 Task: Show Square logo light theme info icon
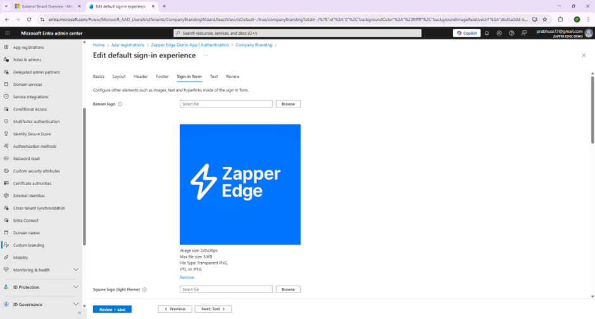coord(144,289)
